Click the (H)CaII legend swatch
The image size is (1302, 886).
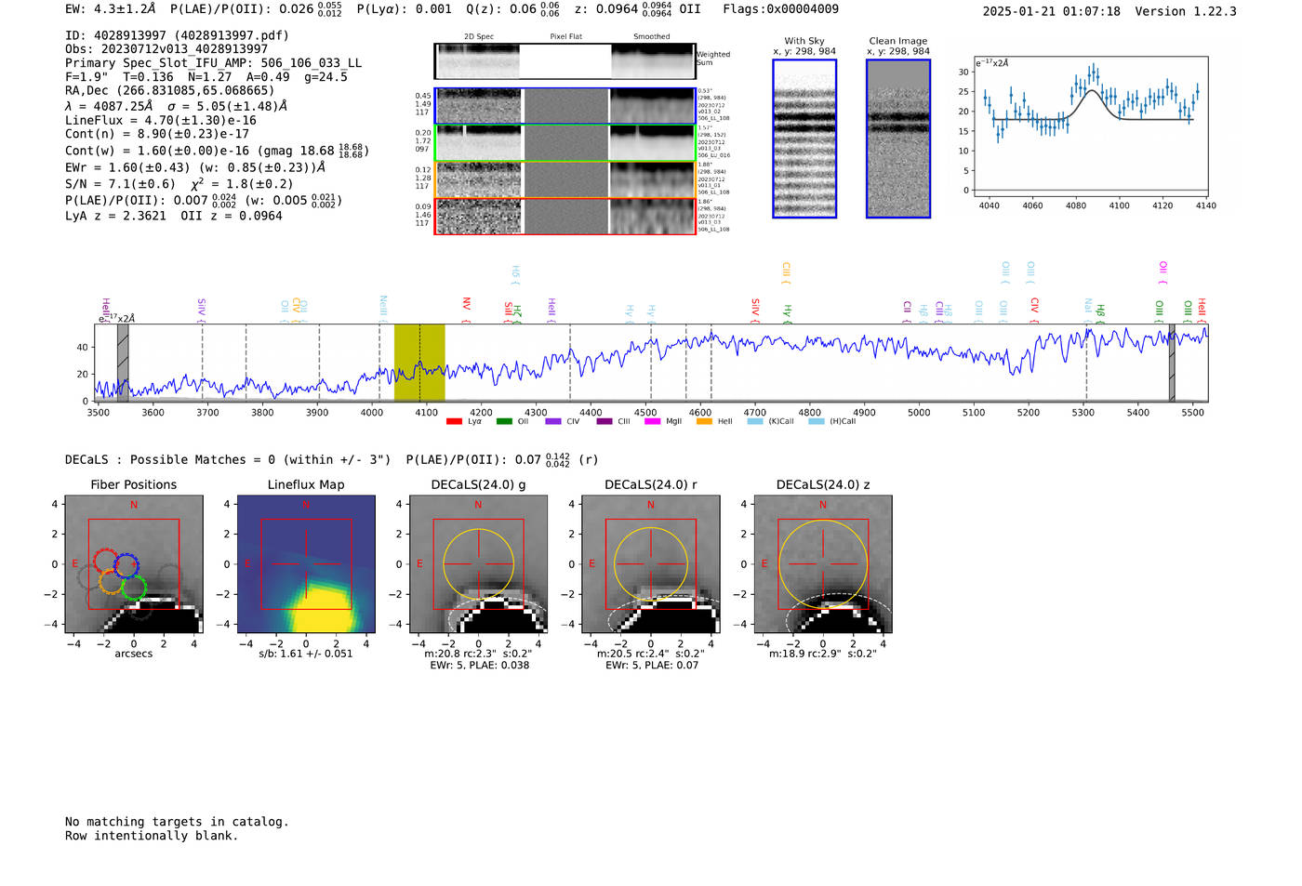pos(817,422)
